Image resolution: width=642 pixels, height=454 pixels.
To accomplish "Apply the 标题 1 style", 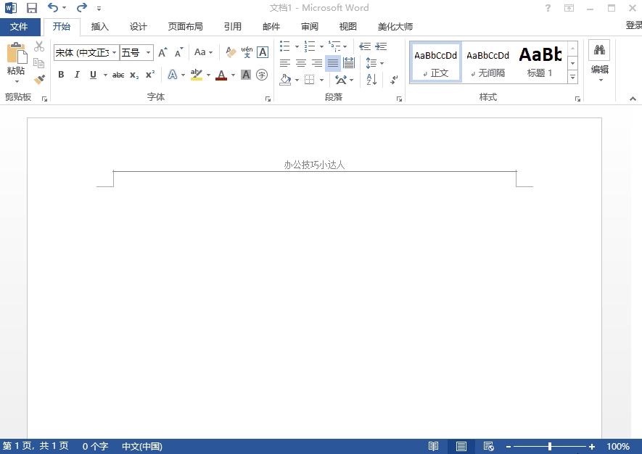I will pos(540,62).
